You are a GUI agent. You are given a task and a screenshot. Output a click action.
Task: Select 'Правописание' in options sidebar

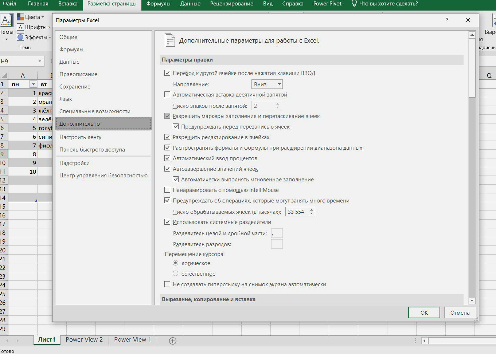pos(104,74)
